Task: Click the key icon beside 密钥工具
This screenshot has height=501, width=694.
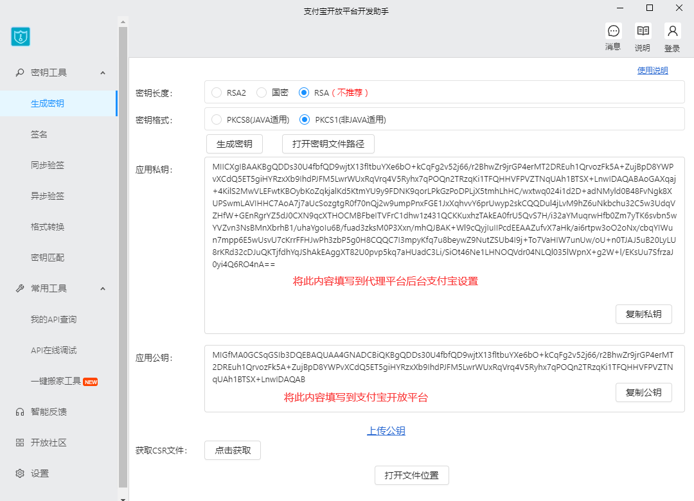Action: click(x=20, y=73)
